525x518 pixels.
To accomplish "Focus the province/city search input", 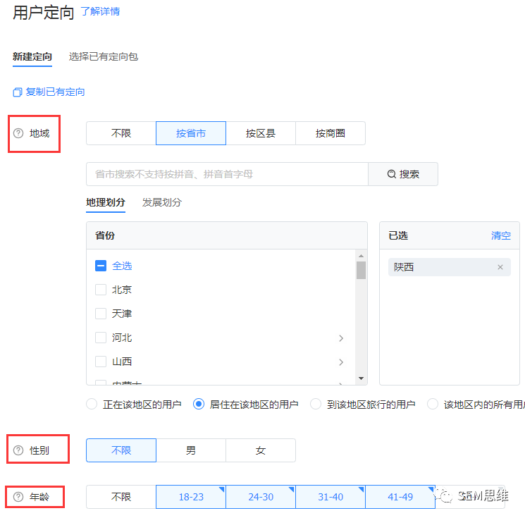I will (x=228, y=174).
